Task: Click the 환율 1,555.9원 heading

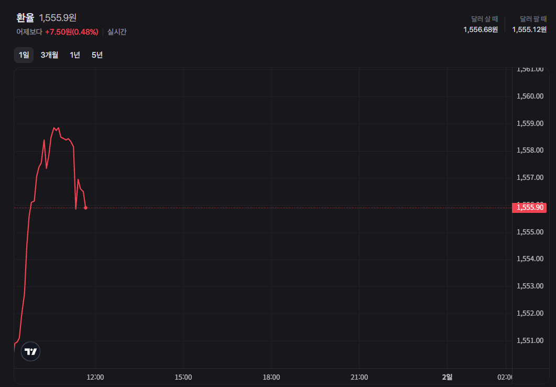Action: pos(46,18)
